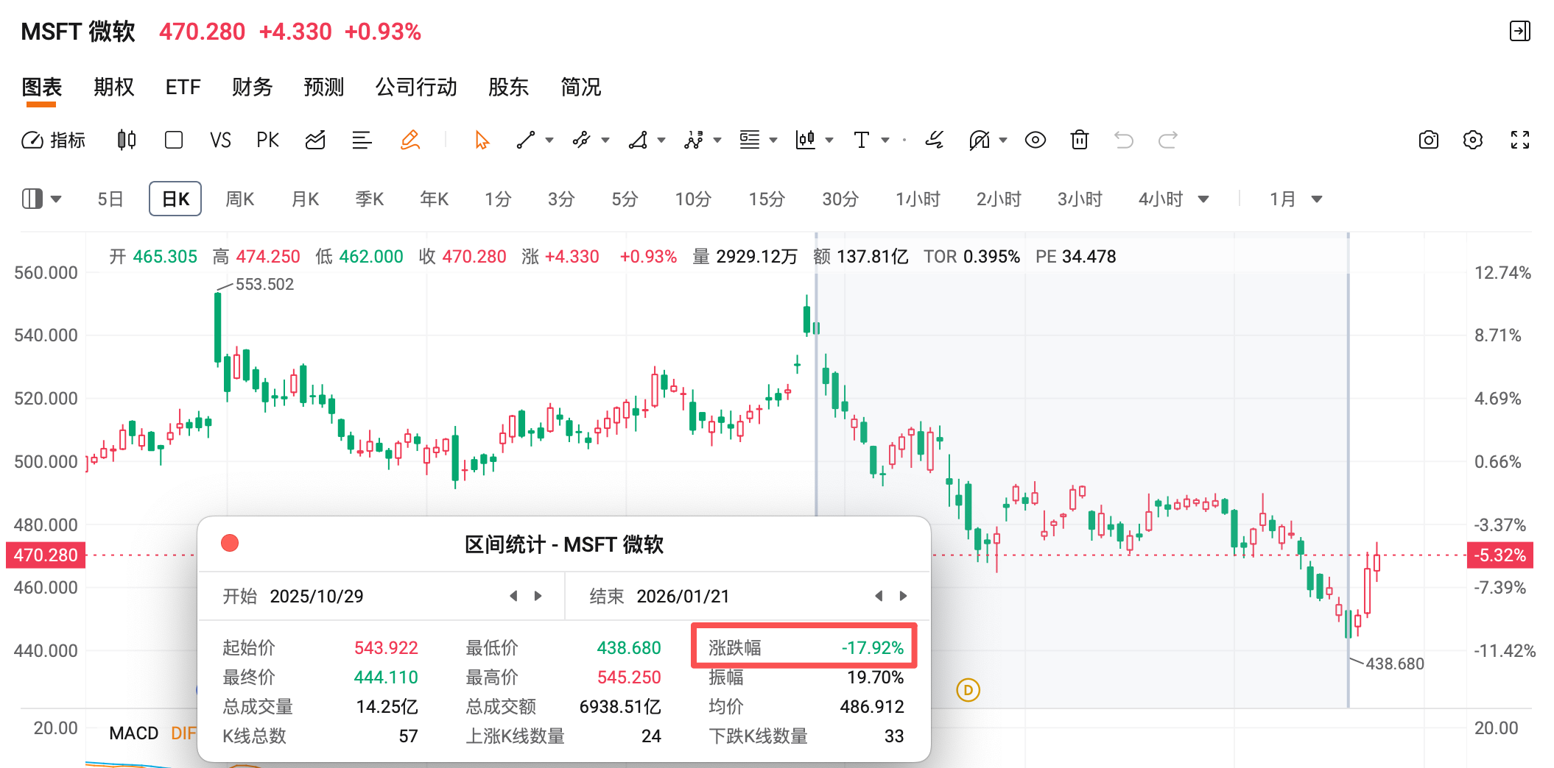The height and width of the screenshot is (768, 1554).
Task: Select the candlestick range measure tool
Action: [806, 140]
